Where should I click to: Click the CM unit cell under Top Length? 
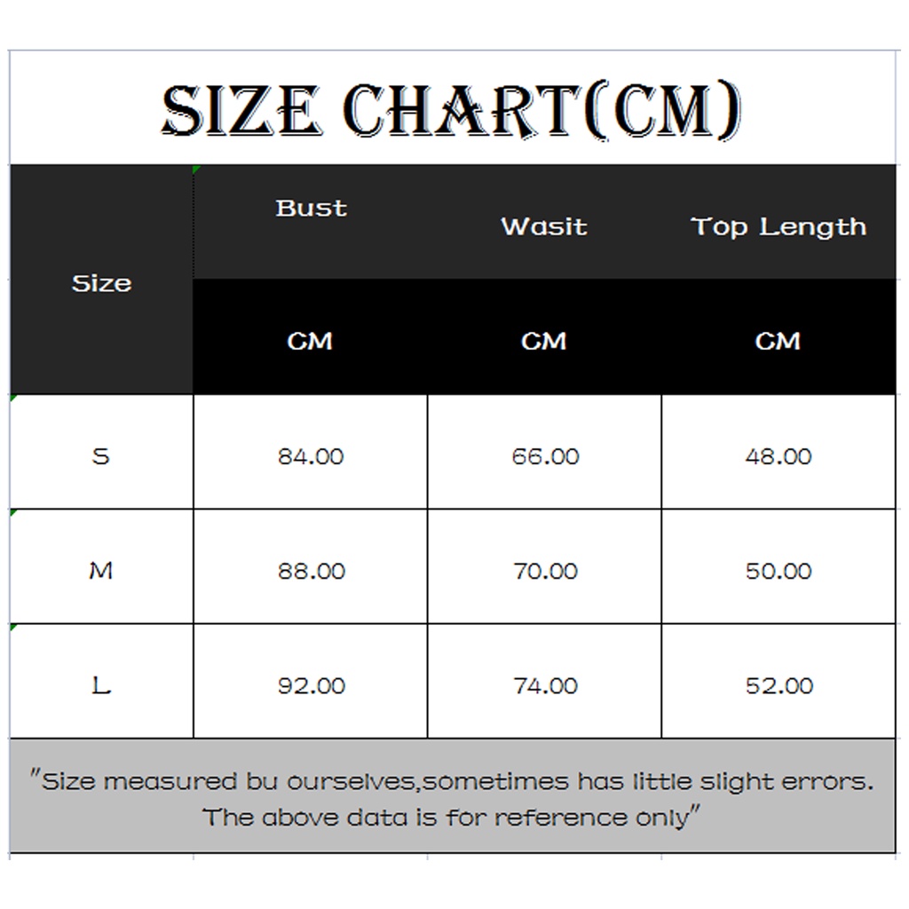[779, 341]
